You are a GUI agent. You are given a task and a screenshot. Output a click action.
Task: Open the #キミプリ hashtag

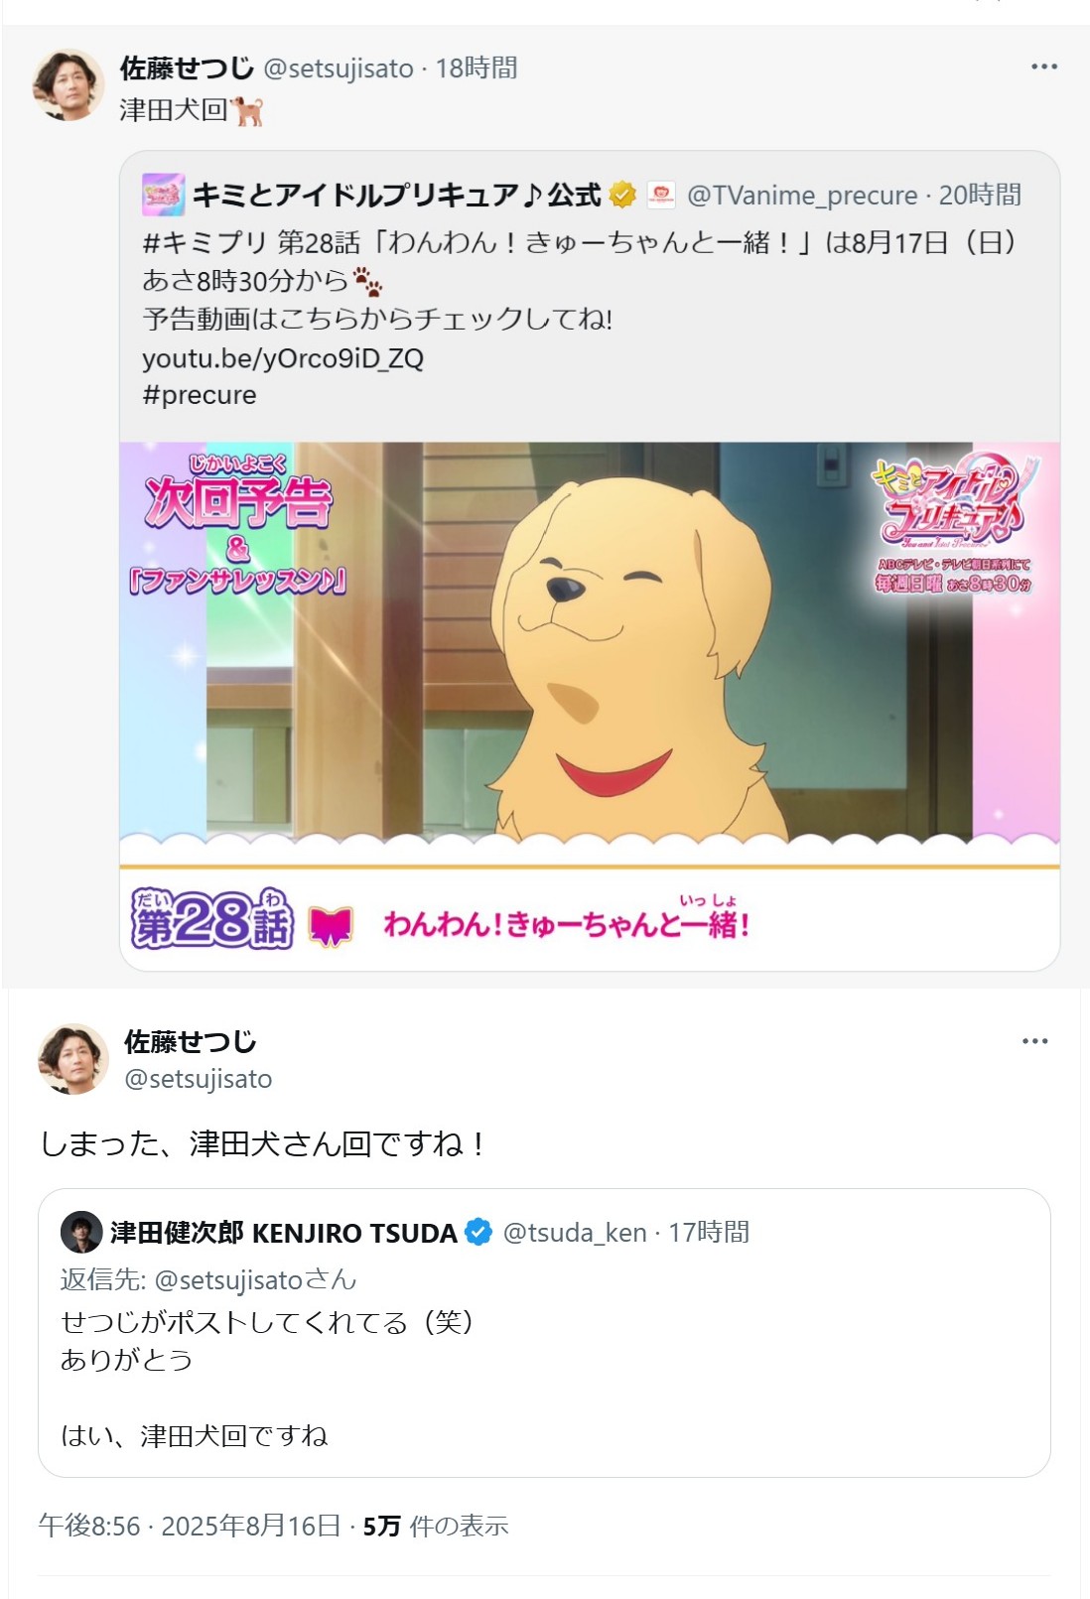pos(204,242)
